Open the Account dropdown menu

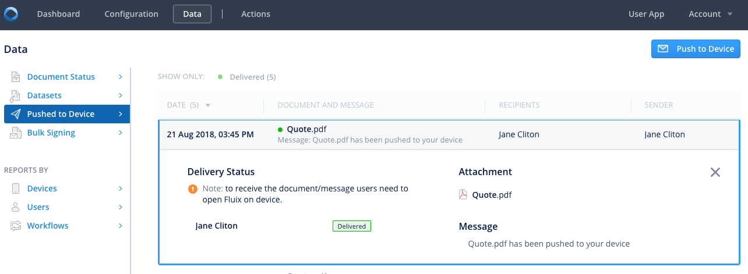pos(710,14)
